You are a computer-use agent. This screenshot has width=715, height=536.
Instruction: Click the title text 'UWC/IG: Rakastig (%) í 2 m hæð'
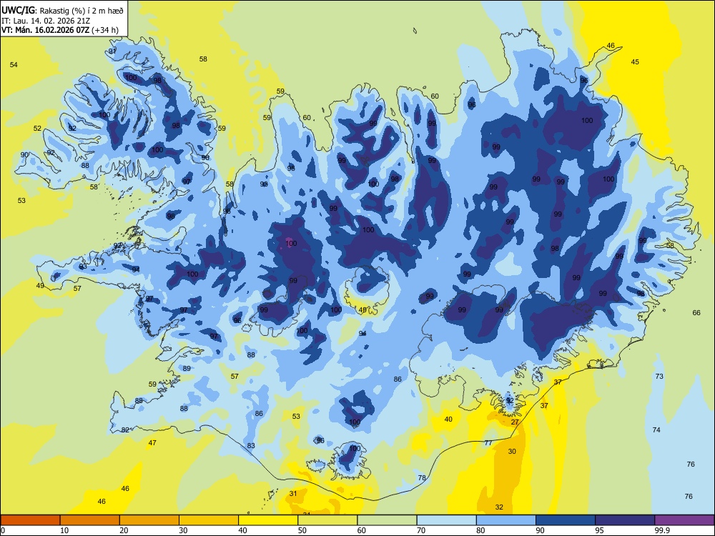[62, 11]
